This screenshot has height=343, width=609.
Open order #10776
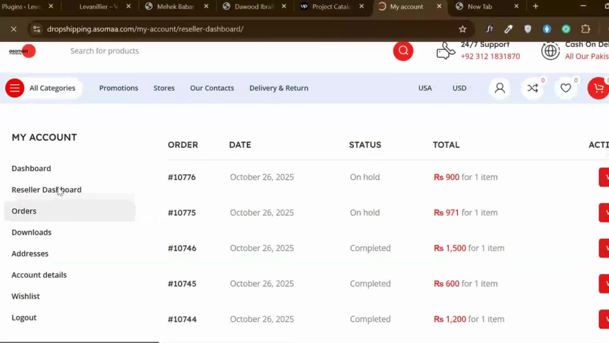(x=181, y=177)
